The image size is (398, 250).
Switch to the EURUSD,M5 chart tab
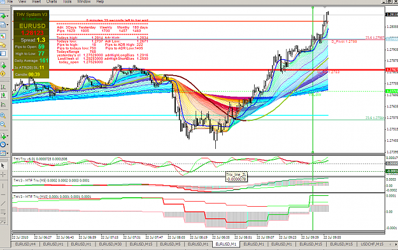170,244
